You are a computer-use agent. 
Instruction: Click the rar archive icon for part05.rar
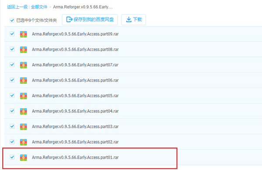(24, 96)
